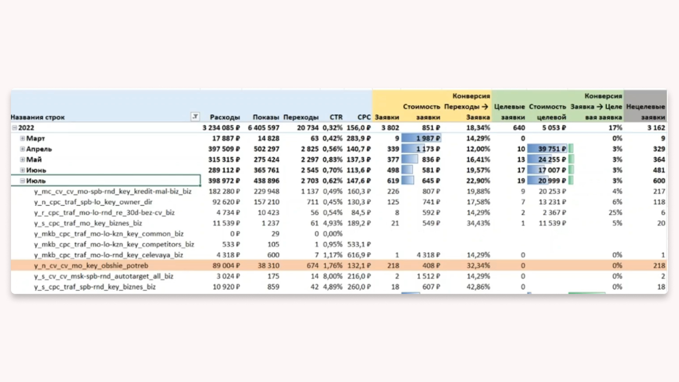Click the Показы column header

(266, 117)
